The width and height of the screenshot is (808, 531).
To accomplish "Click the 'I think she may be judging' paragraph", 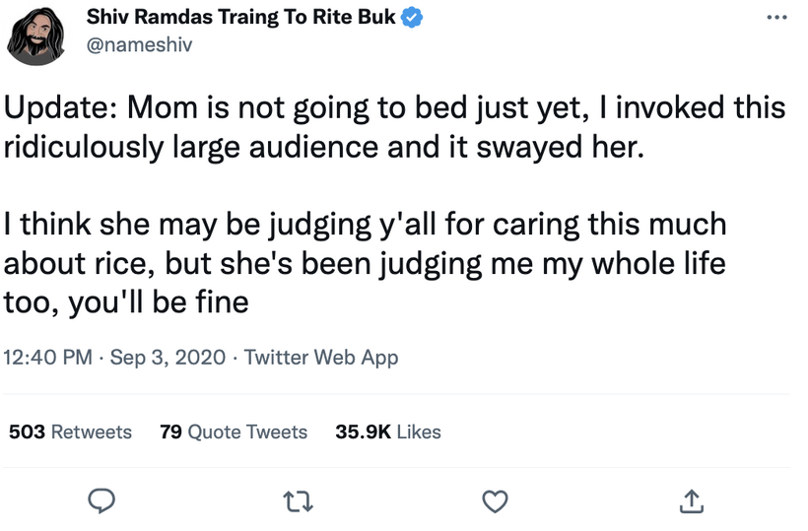I will coord(365,263).
